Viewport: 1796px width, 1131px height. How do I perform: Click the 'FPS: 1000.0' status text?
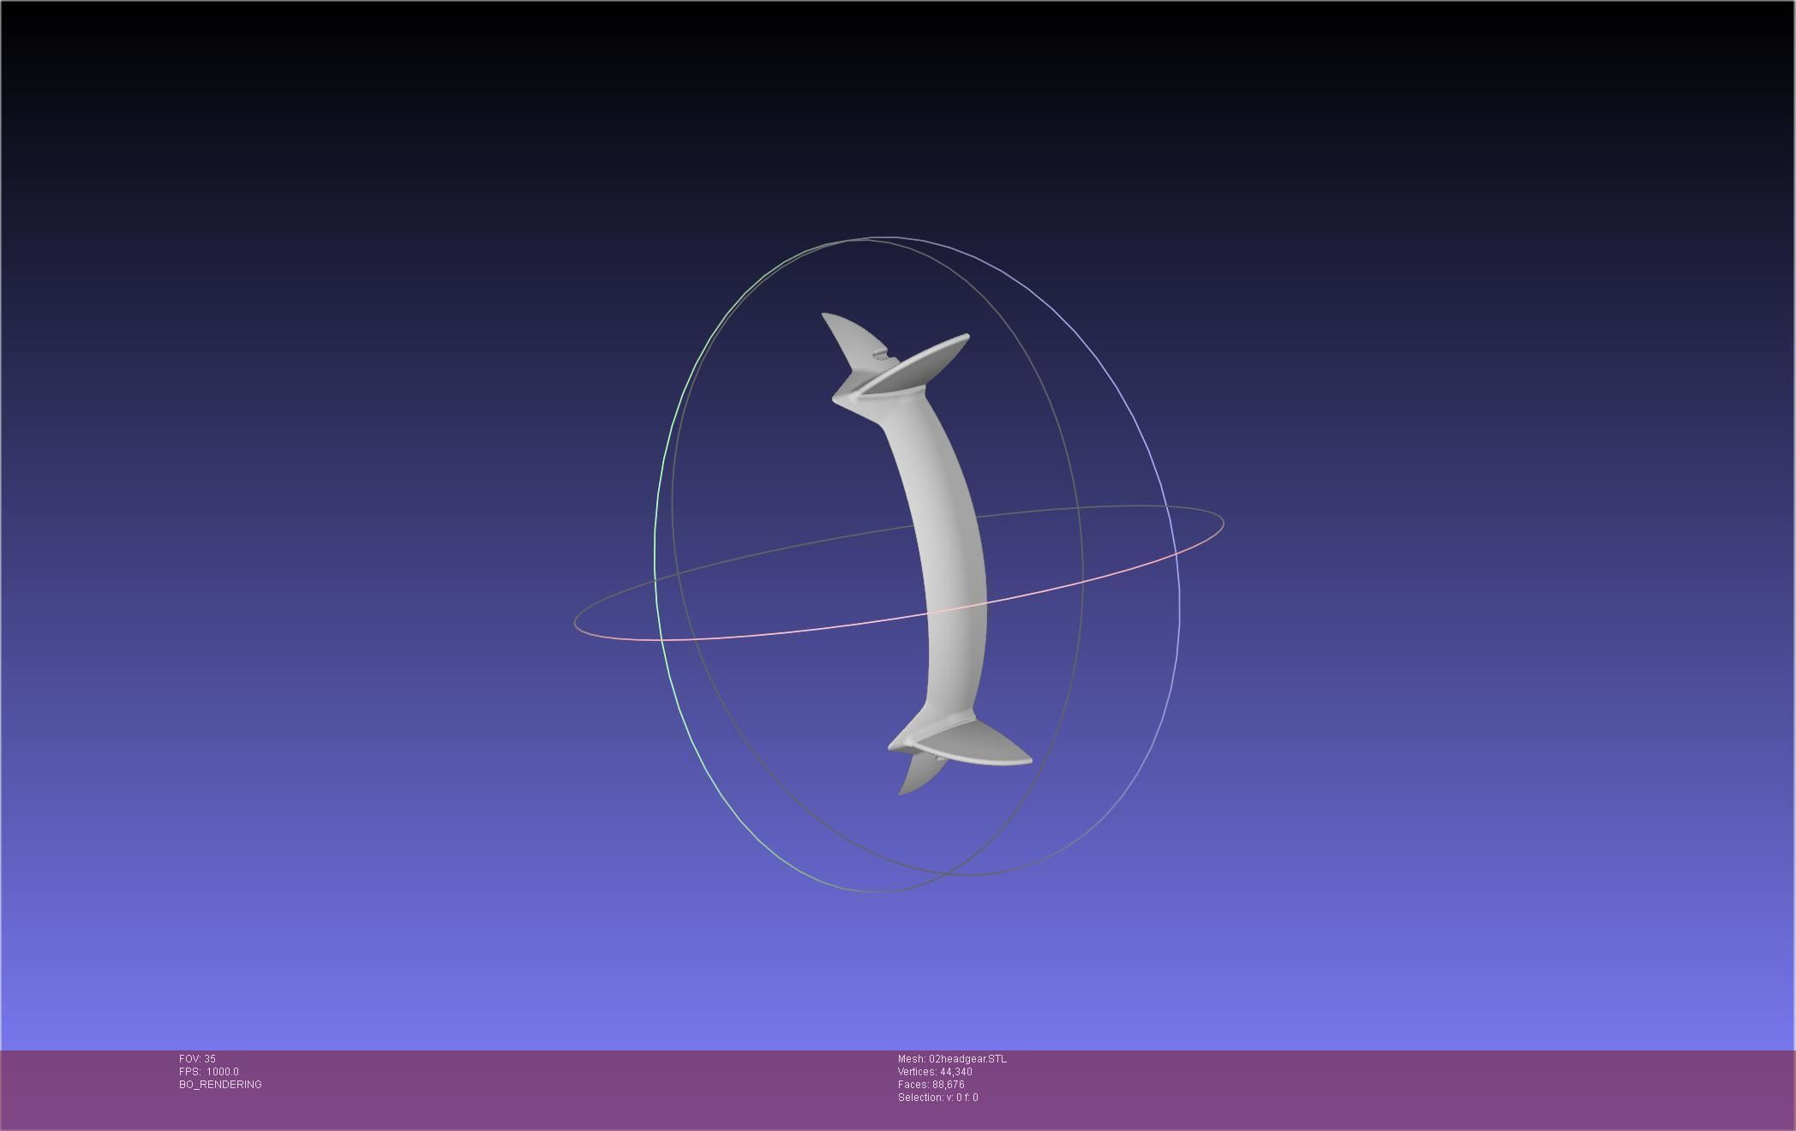pyautogui.click(x=209, y=1072)
